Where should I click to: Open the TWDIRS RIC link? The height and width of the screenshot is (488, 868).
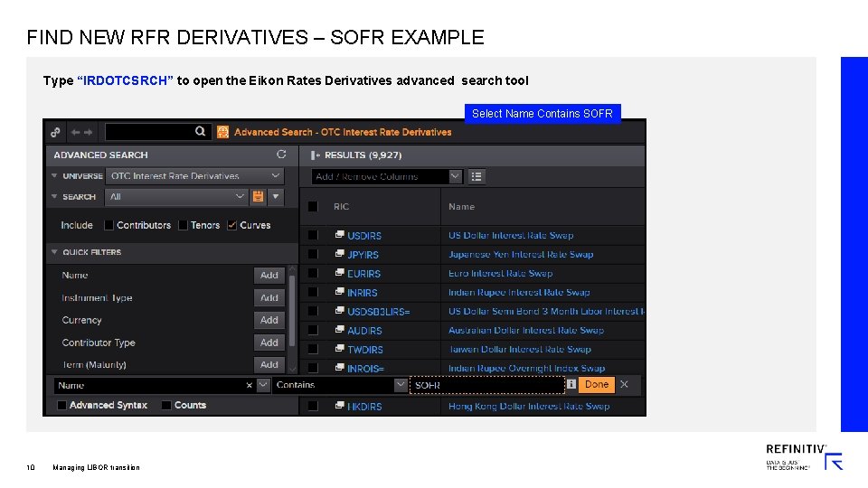tap(364, 350)
